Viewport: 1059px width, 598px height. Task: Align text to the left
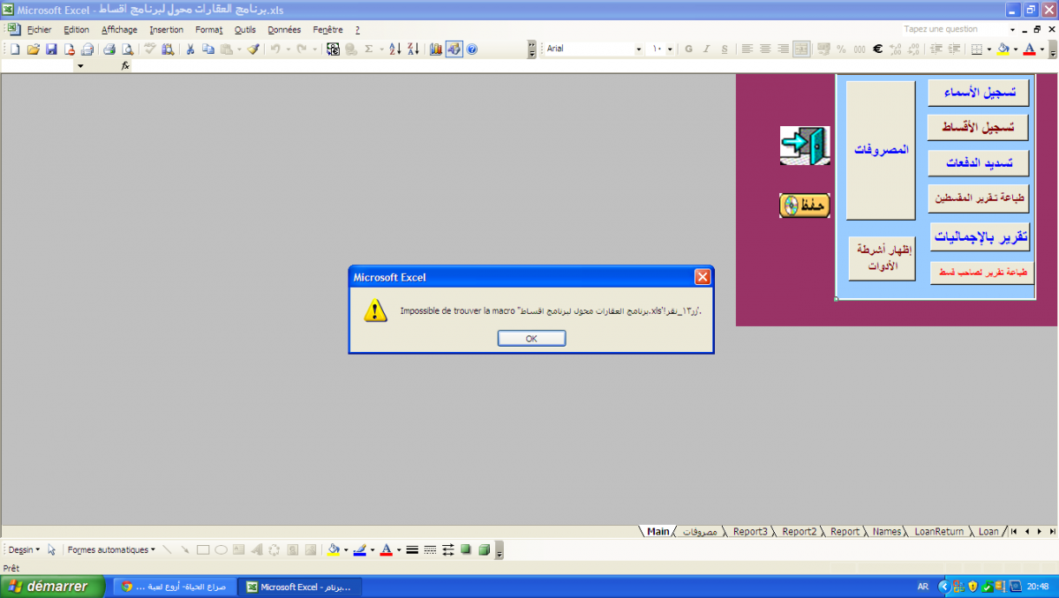(x=747, y=49)
